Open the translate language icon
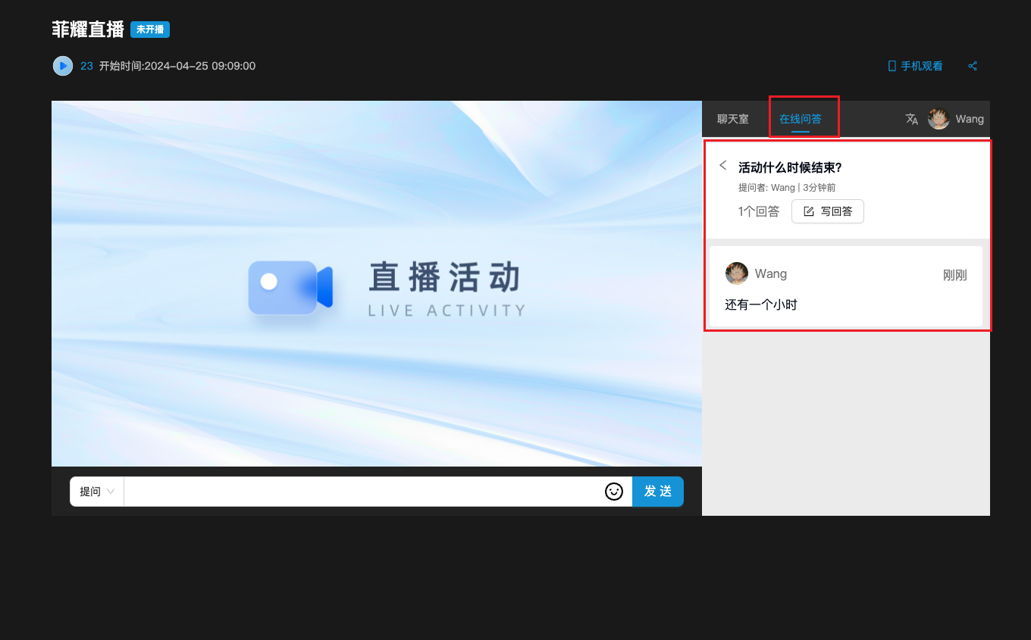Viewport: 1031px width, 640px height. click(x=912, y=119)
